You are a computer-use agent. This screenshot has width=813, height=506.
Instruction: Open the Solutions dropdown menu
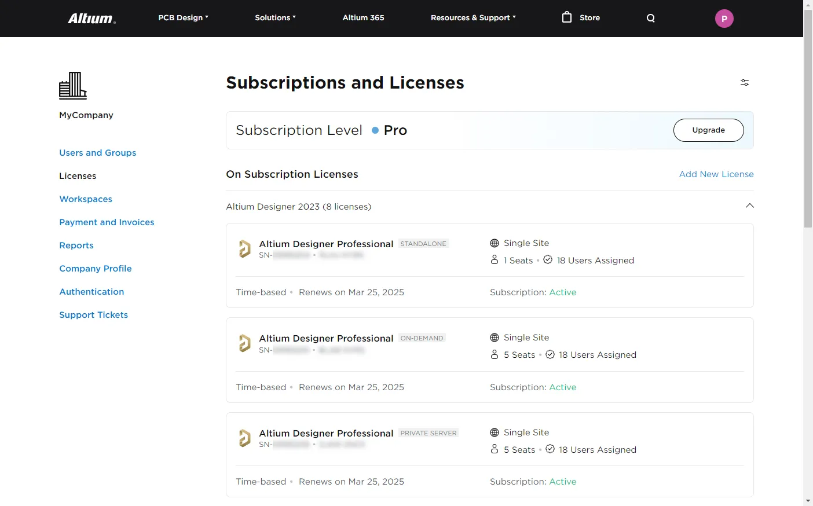coord(276,18)
